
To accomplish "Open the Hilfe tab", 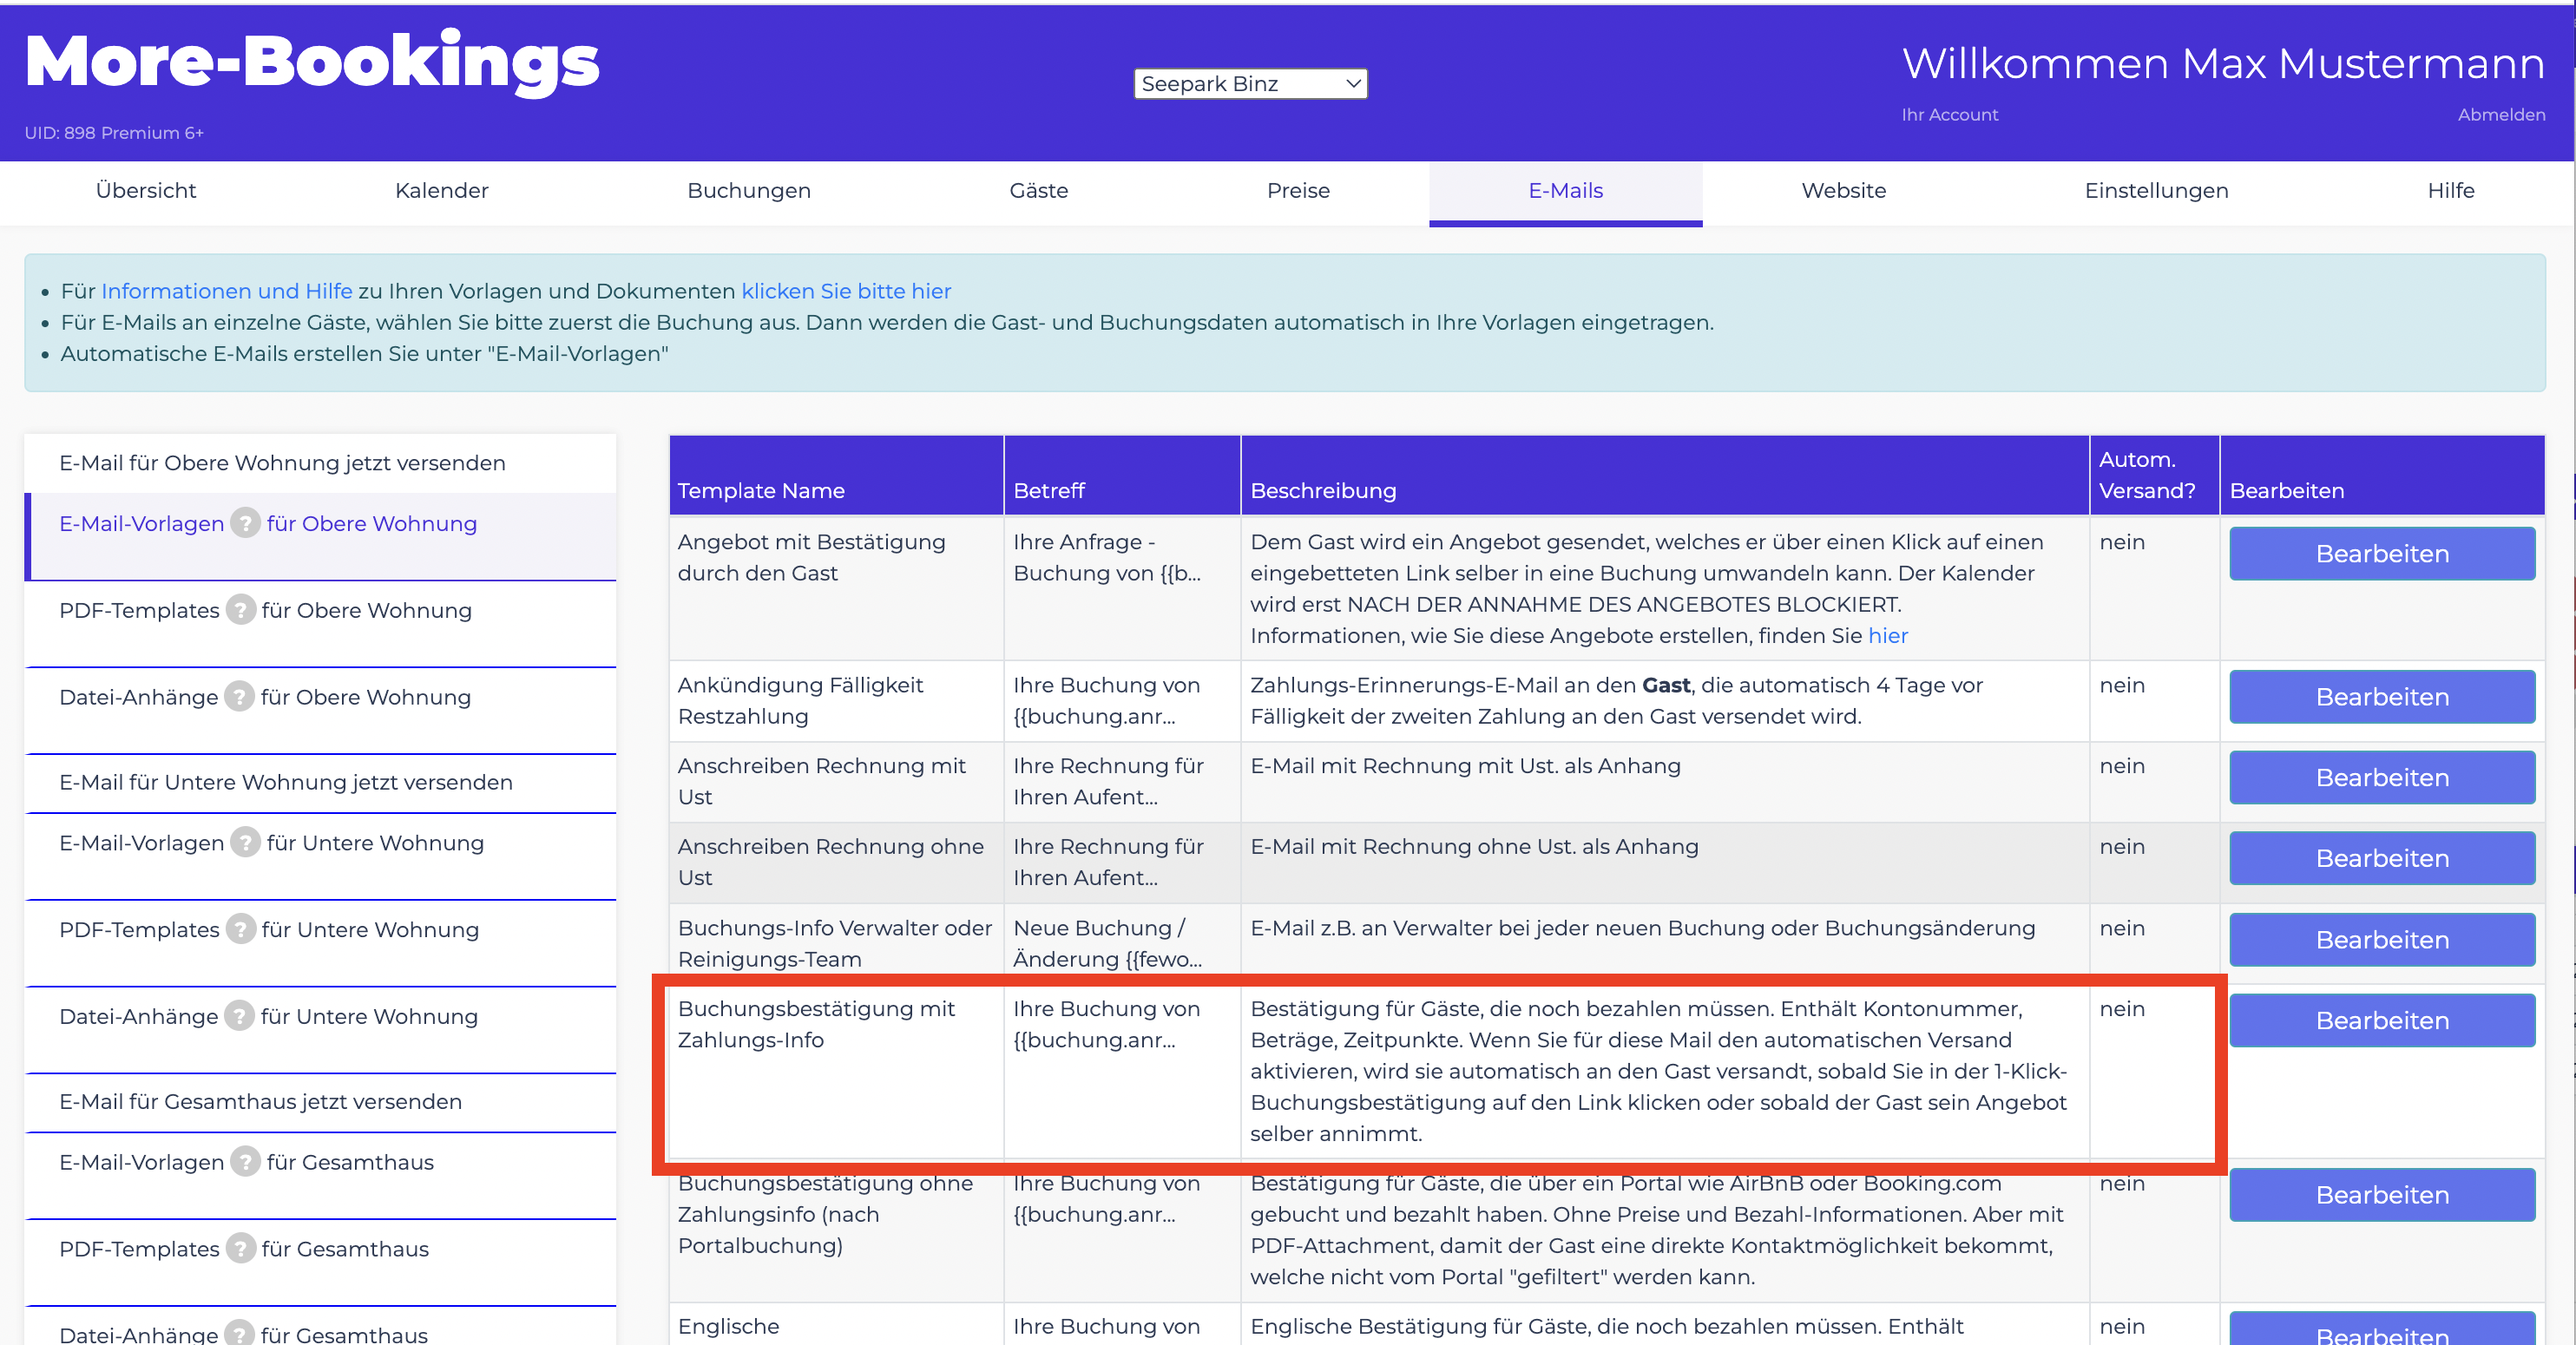I will coord(2450,191).
